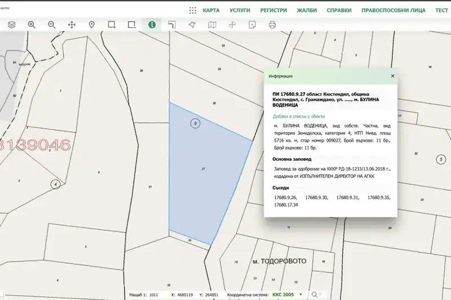Click the circled block number 4 marker

tap(55, 184)
